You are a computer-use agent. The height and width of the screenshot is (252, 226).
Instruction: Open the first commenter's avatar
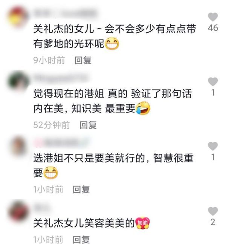pyautogui.click(x=18, y=17)
